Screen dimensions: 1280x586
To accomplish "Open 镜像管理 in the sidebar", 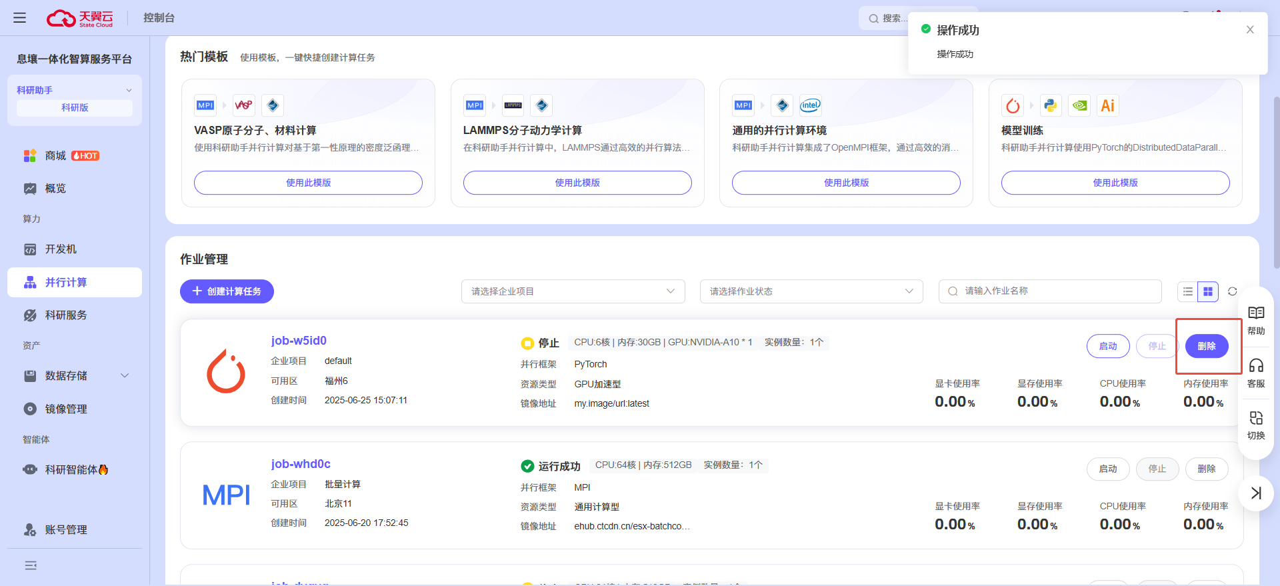I will pyautogui.click(x=75, y=409).
